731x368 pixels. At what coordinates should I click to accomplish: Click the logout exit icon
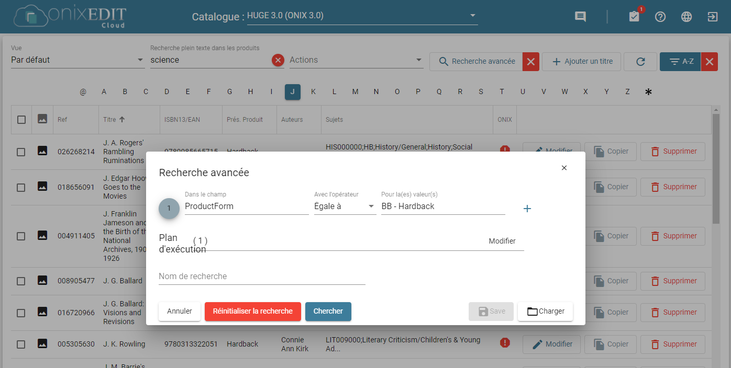click(x=713, y=17)
